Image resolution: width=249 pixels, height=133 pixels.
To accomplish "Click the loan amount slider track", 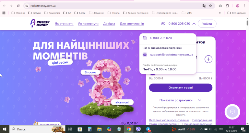I will [x=181, y=72].
